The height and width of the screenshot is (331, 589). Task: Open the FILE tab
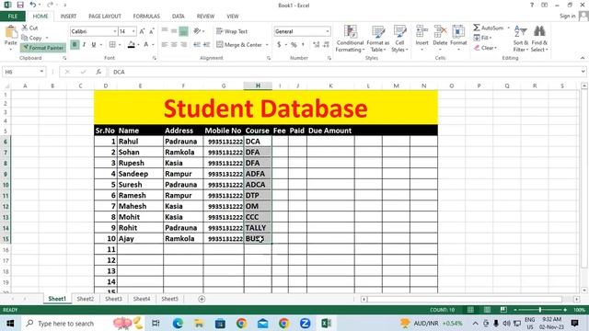point(13,17)
